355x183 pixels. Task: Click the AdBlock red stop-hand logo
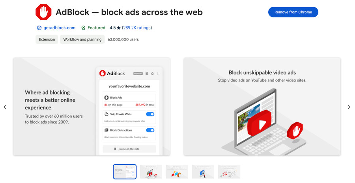coord(43,12)
